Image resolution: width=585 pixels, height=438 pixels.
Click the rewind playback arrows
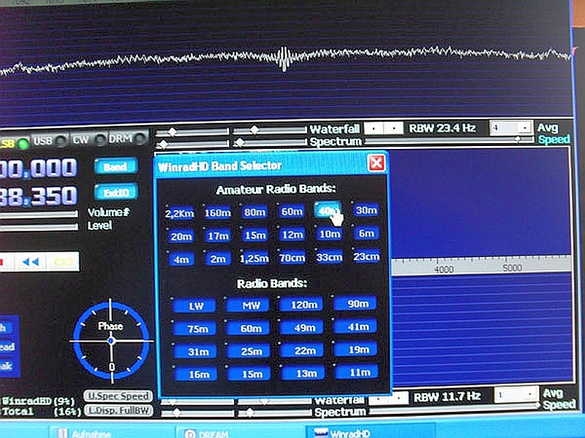[31, 262]
